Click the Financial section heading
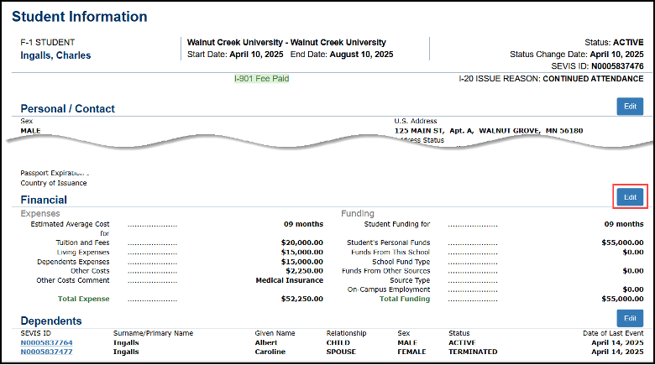 click(44, 200)
